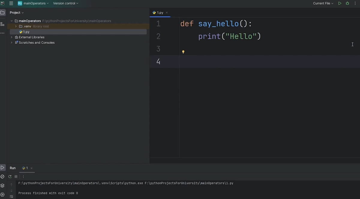Open the Version control dropdown
The image size is (360, 199).
[x=66, y=3]
